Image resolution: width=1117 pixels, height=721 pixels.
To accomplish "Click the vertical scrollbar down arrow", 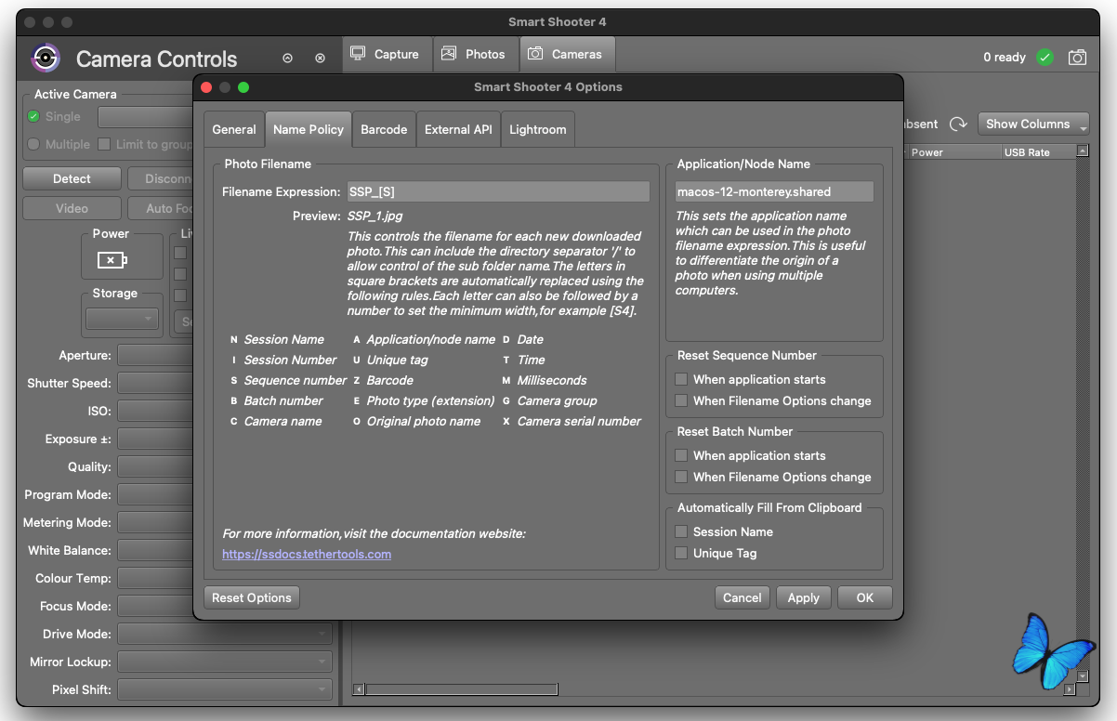I will pyautogui.click(x=1083, y=675).
